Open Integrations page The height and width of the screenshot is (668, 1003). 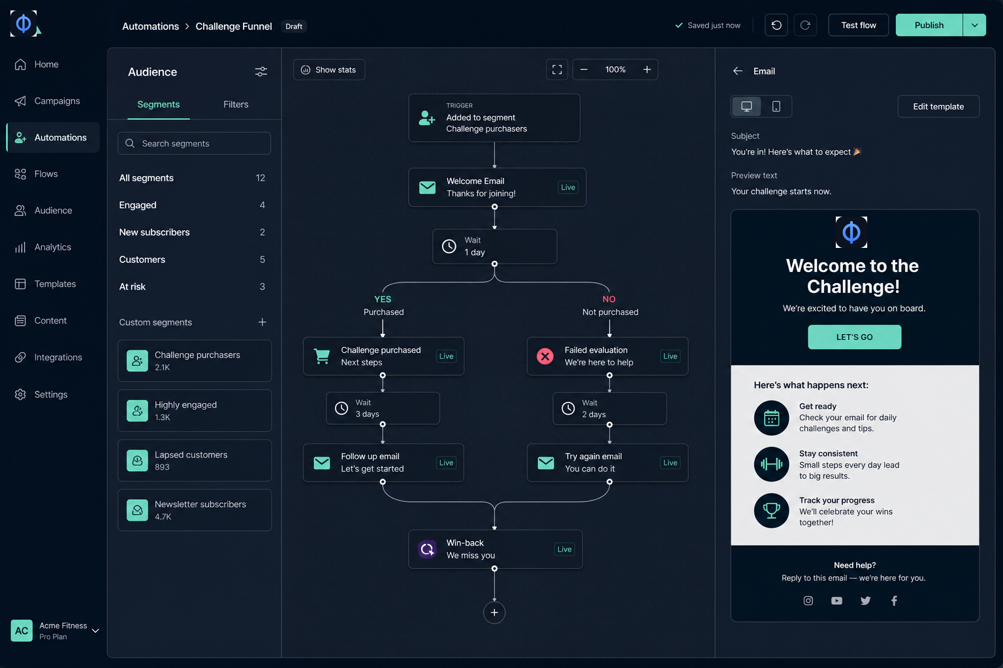click(x=53, y=357)
